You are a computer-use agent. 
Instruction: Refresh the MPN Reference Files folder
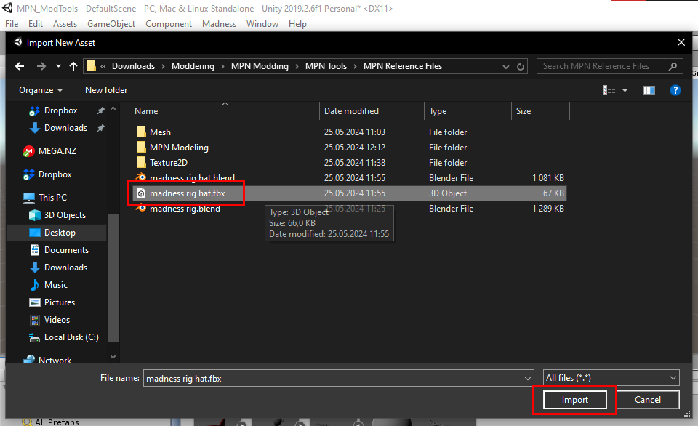tap(521, 66)
